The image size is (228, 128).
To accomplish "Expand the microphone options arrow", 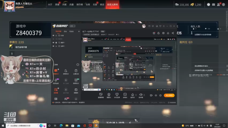I will click(x=136, y=95).
